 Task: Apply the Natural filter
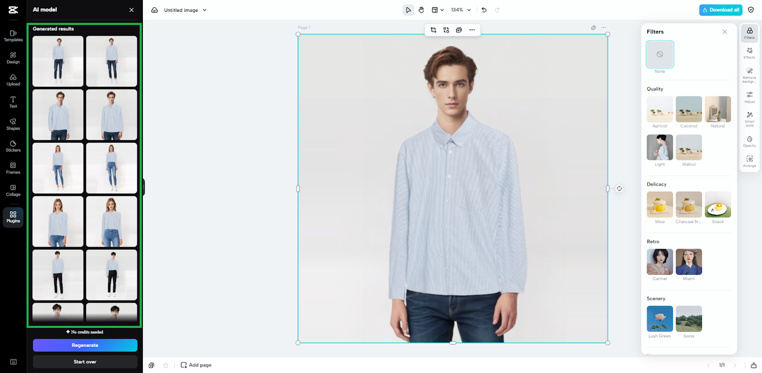(x=718, y=109)
